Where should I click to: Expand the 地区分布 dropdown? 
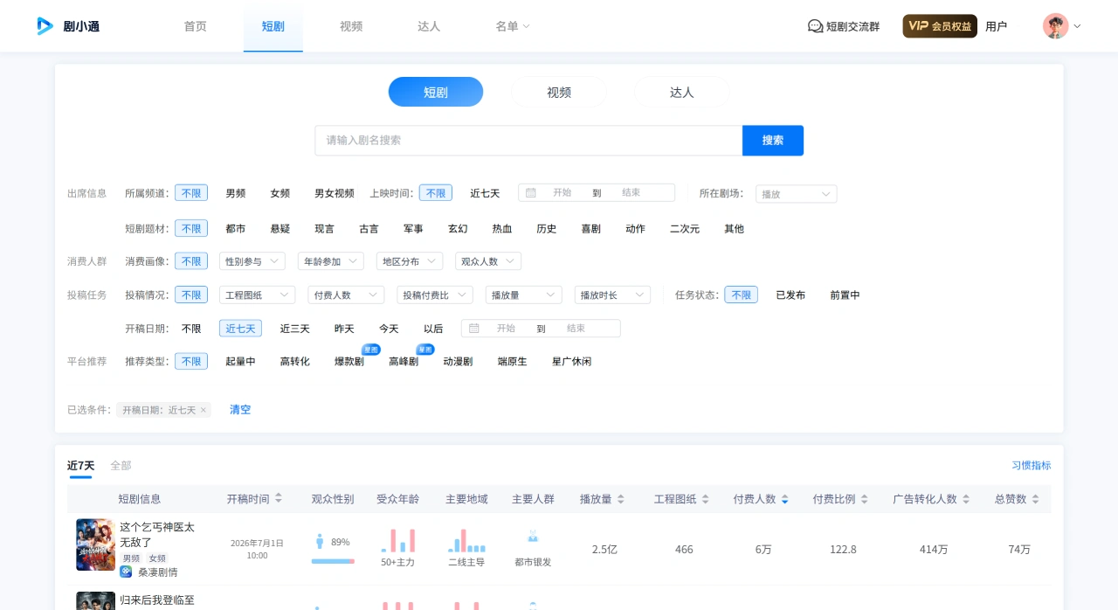coord(410,261)
